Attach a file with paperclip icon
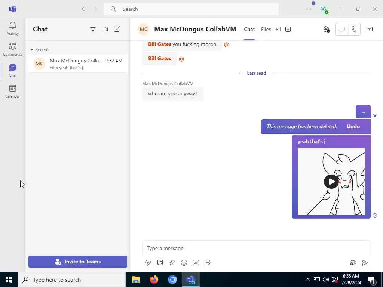The image size is (383, 287). (x=172, y=263)
